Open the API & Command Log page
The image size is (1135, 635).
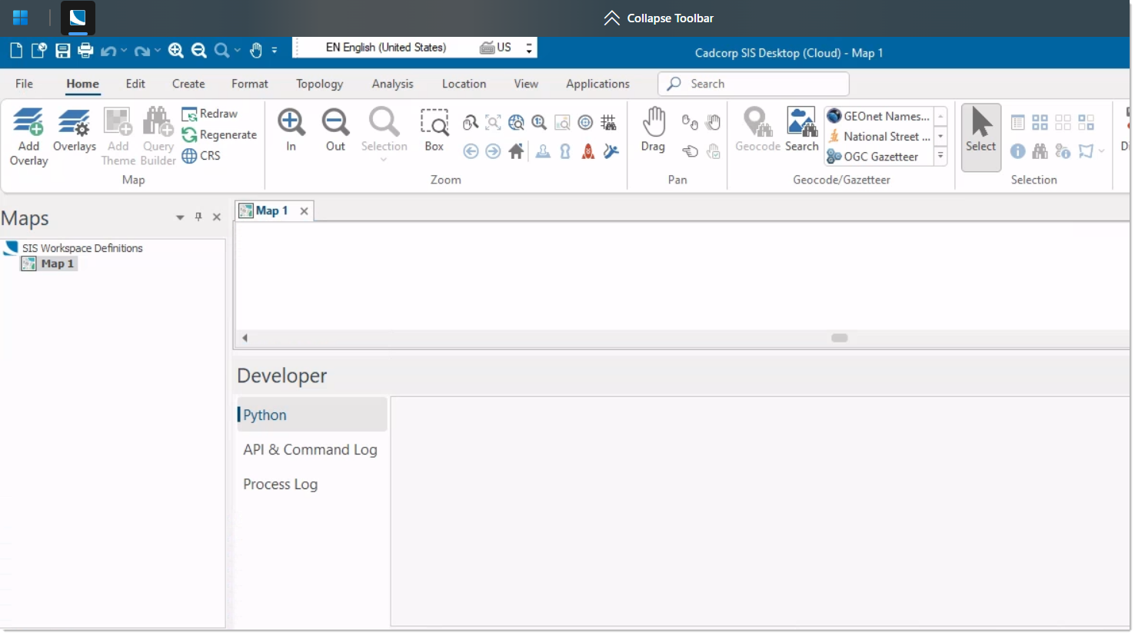coord(311,450)
